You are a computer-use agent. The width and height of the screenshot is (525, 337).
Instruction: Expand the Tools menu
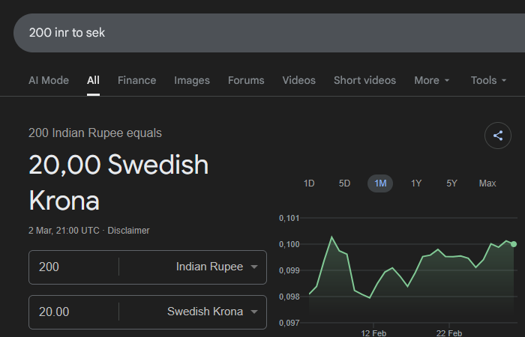click(x=488, y=80)
